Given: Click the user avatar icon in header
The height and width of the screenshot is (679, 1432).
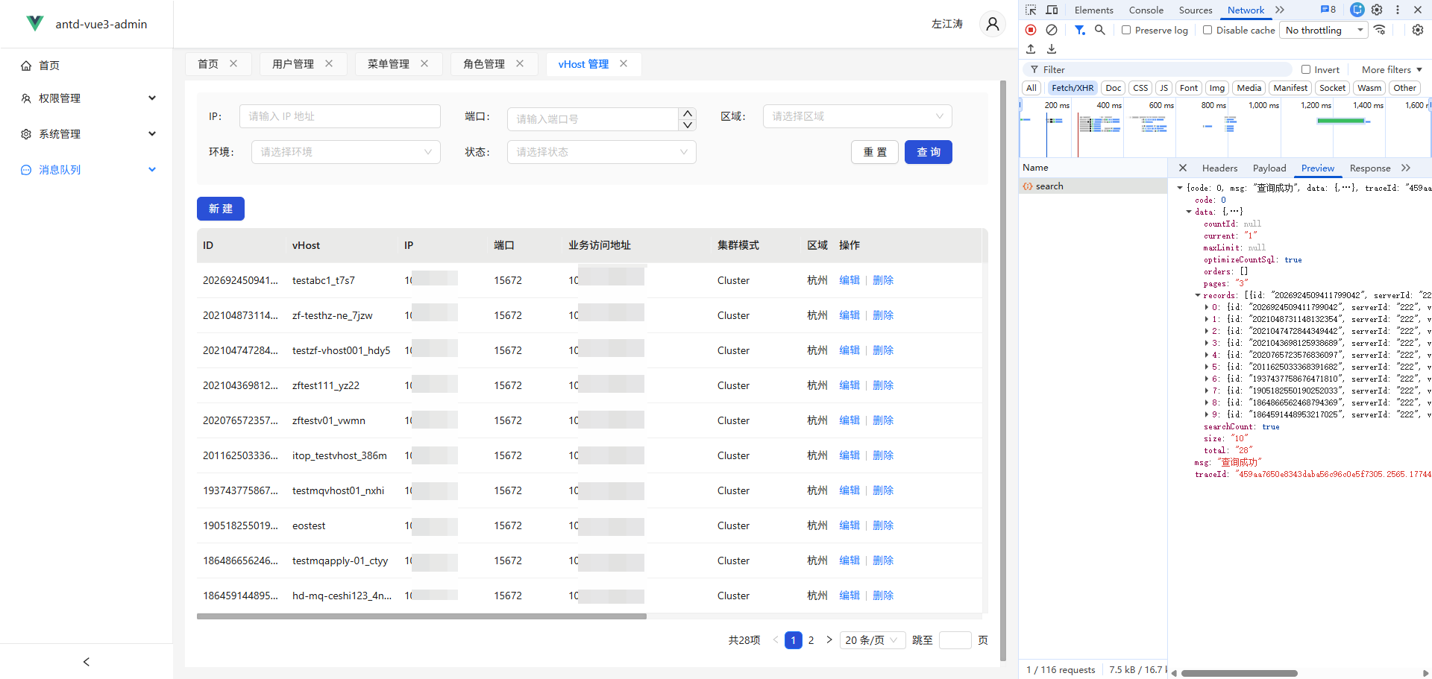Looking at the screenshot, I should point(992,25).
